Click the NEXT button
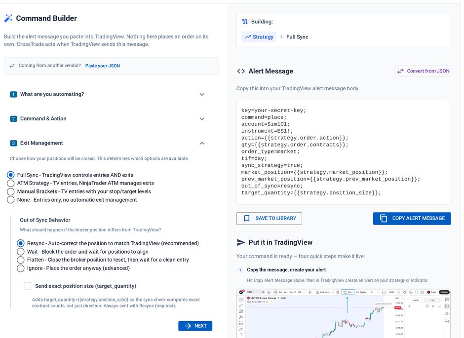 pos(195,326)
